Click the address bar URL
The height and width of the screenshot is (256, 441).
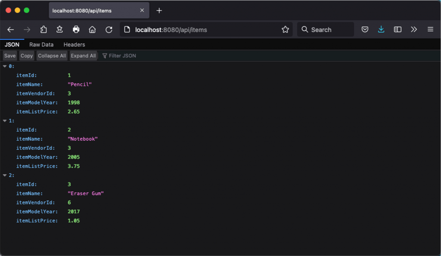coord(171,30)
